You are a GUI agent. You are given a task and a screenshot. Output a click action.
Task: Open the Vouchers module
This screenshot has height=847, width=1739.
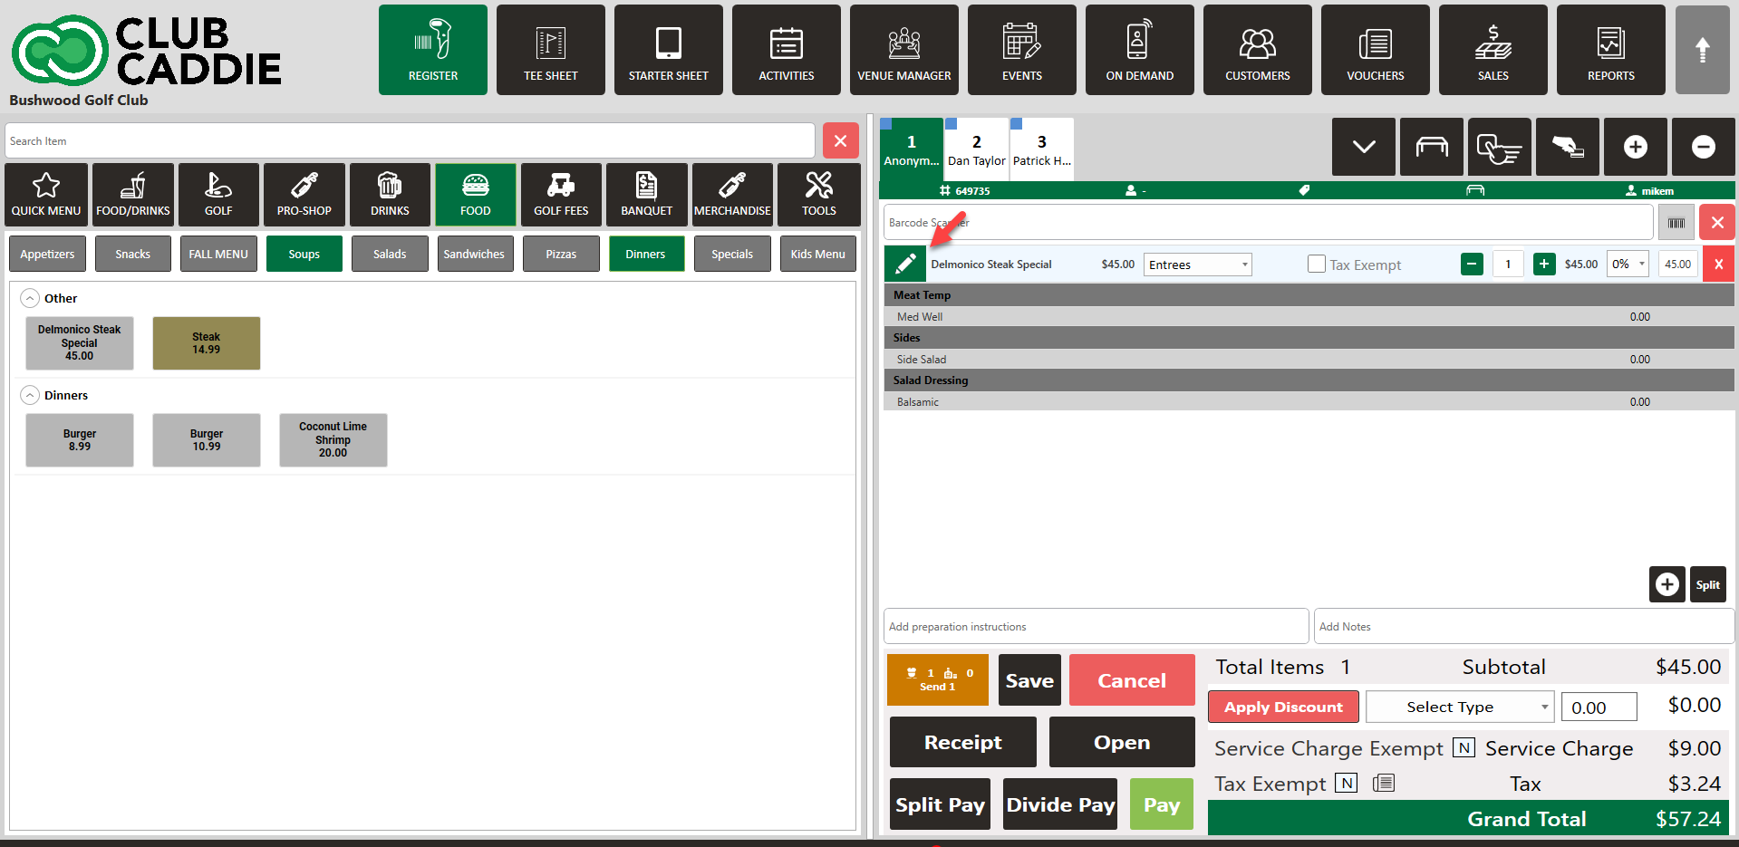click(1375, 50)
